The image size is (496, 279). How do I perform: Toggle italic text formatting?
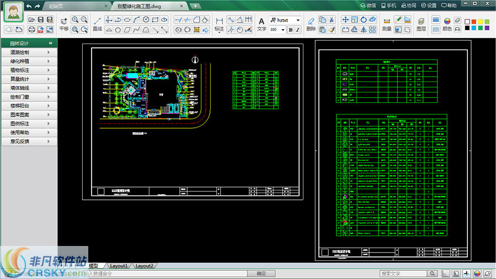coord(298,29)
